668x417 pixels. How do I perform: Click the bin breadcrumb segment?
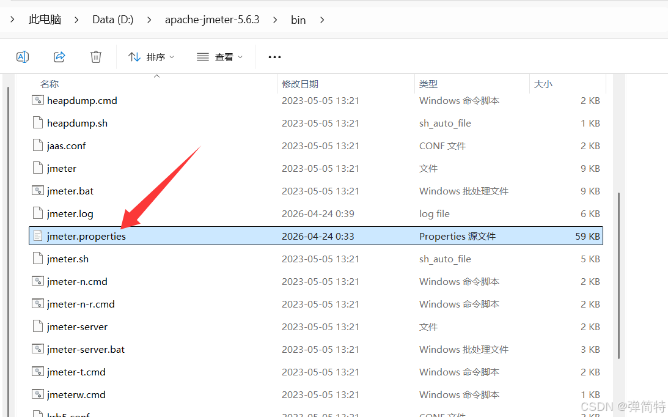coord(298,20)
